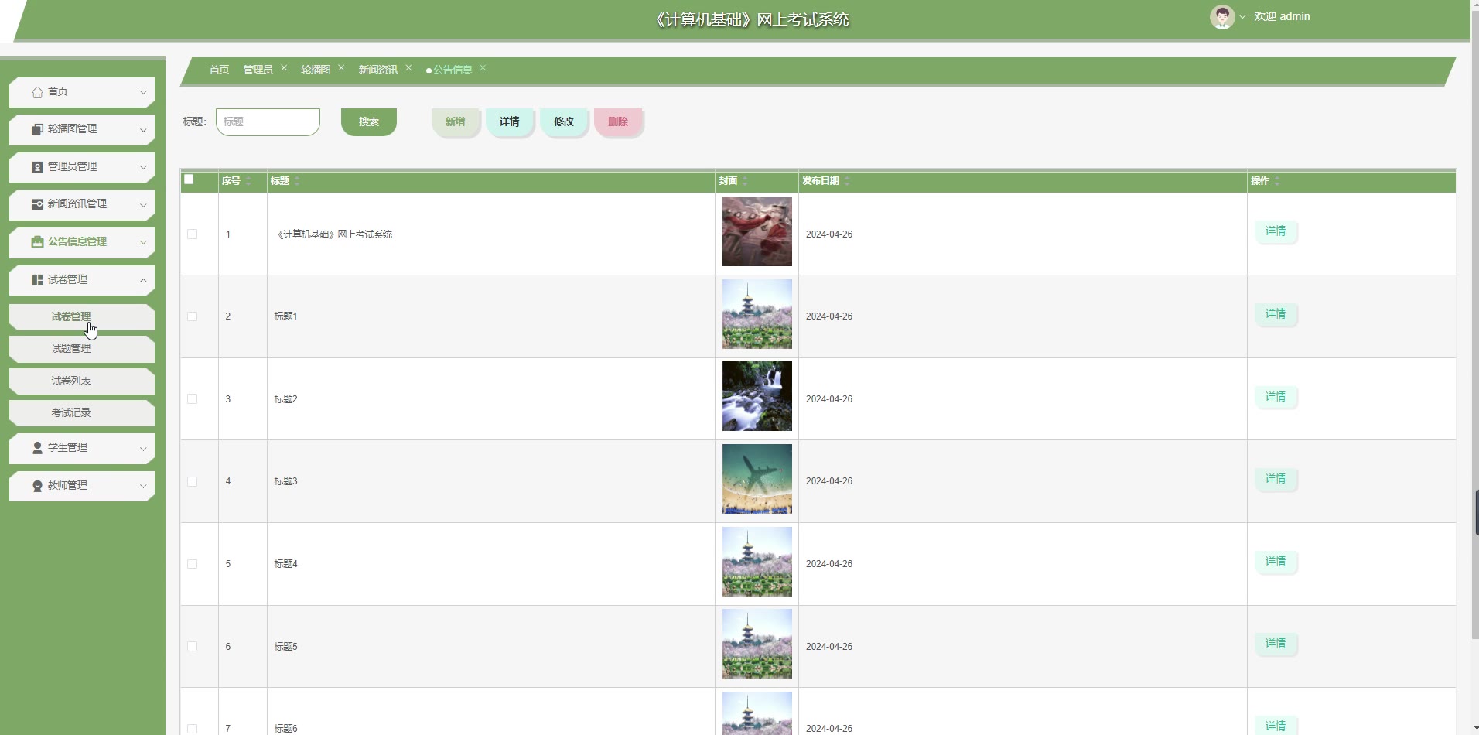
Task: Expand the 首页 sidebar chevron
Action: click(x=143, y=93)
